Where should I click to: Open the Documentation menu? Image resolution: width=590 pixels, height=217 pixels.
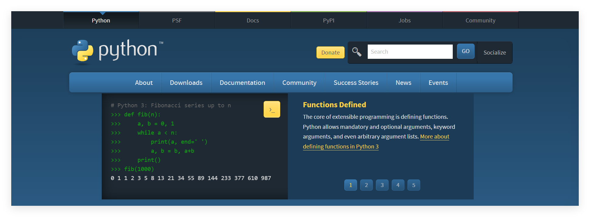pyautogui.click(x=242, y=83)
